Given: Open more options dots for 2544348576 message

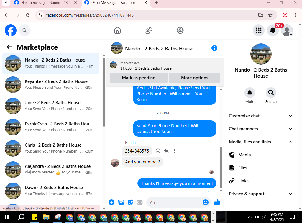Looking at the screenshot, I should coord(175,151).
